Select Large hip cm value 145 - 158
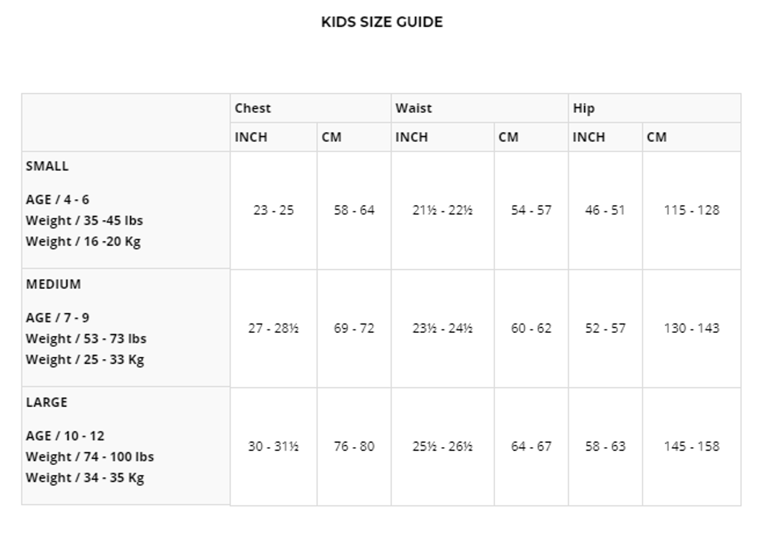 pyautogui.click(x=691, y=446)
